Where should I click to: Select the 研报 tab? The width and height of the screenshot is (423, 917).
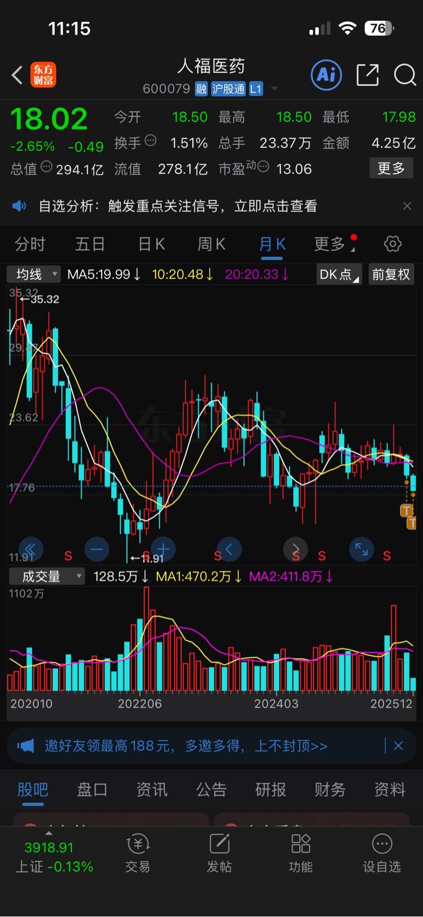pyautogui.click(x=270, y=790)
